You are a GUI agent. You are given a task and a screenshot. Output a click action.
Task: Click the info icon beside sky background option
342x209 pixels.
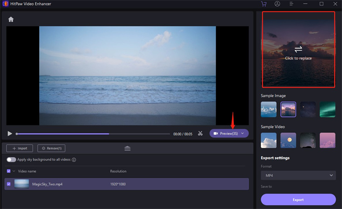(74, 160)
